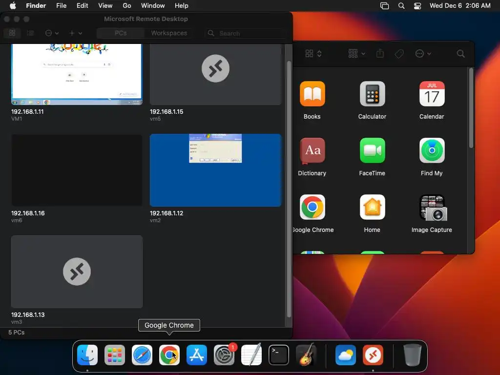Viewport: 500px width, 375px height.
Task: Open Control Center in menu bar
Action: point(417,5)
